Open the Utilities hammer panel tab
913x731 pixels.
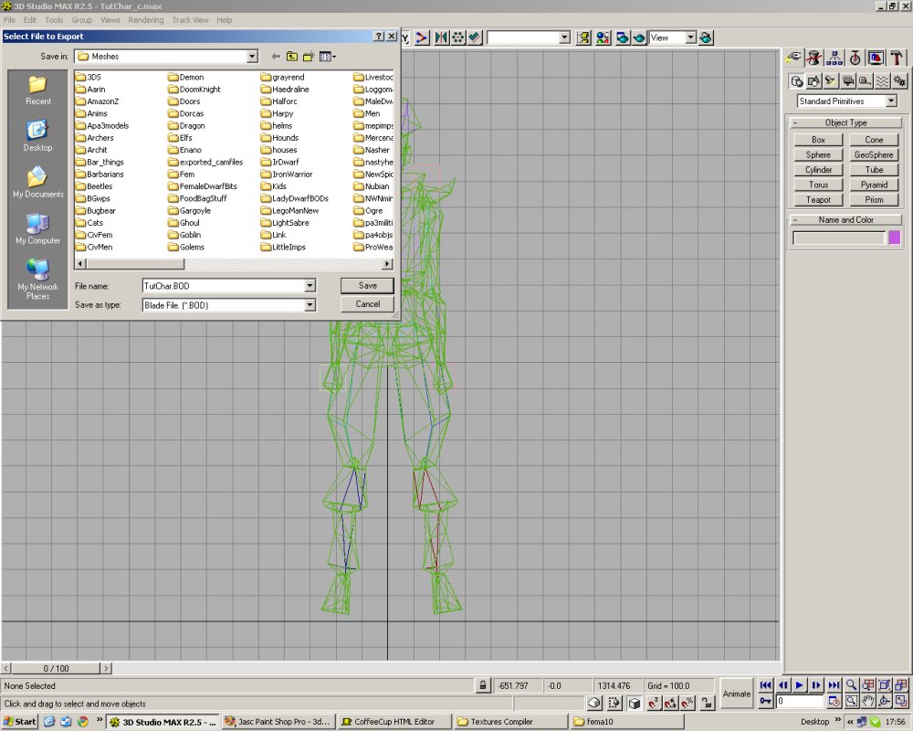pos(897,58)
